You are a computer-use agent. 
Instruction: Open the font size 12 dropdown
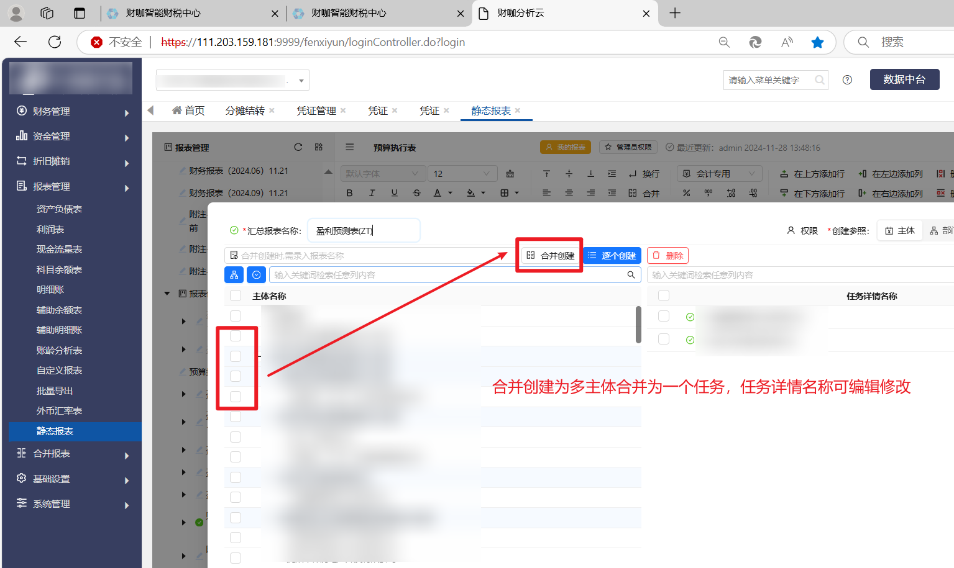pyautogui.click(x=462, y=174)
